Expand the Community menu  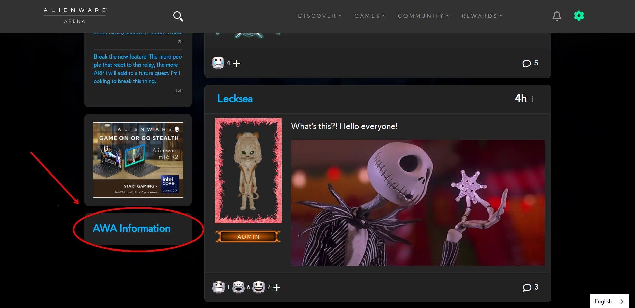coord(423,16)
